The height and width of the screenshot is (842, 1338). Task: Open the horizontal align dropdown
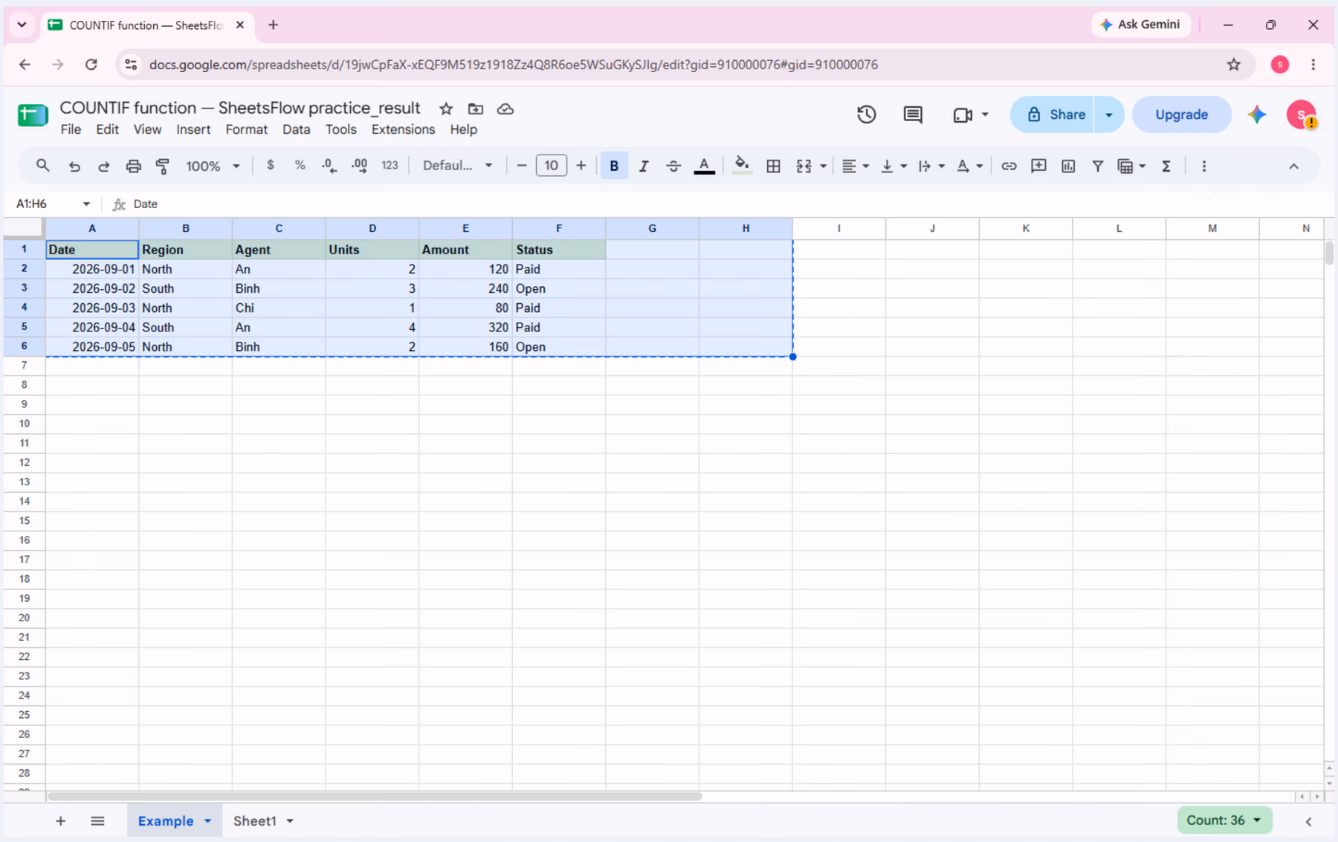pyautogui.click(x=855, y=166)
